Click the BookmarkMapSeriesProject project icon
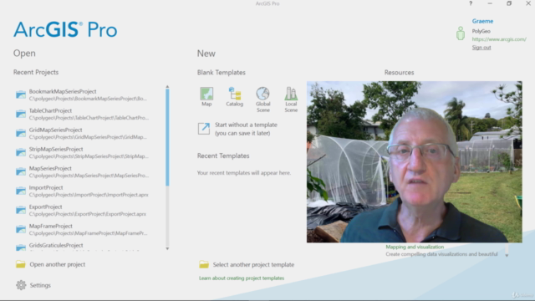This screenshot has width=535, height=301. 21,94
